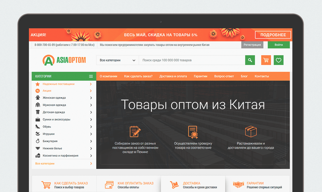The image size is (322, 192).
Task: Click the underwear icon for Нижнее белье
Action: tap(38, 148)
